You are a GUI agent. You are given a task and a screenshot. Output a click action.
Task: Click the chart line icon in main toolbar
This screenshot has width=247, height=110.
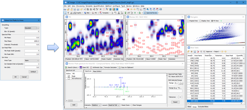tap(141, 9)
